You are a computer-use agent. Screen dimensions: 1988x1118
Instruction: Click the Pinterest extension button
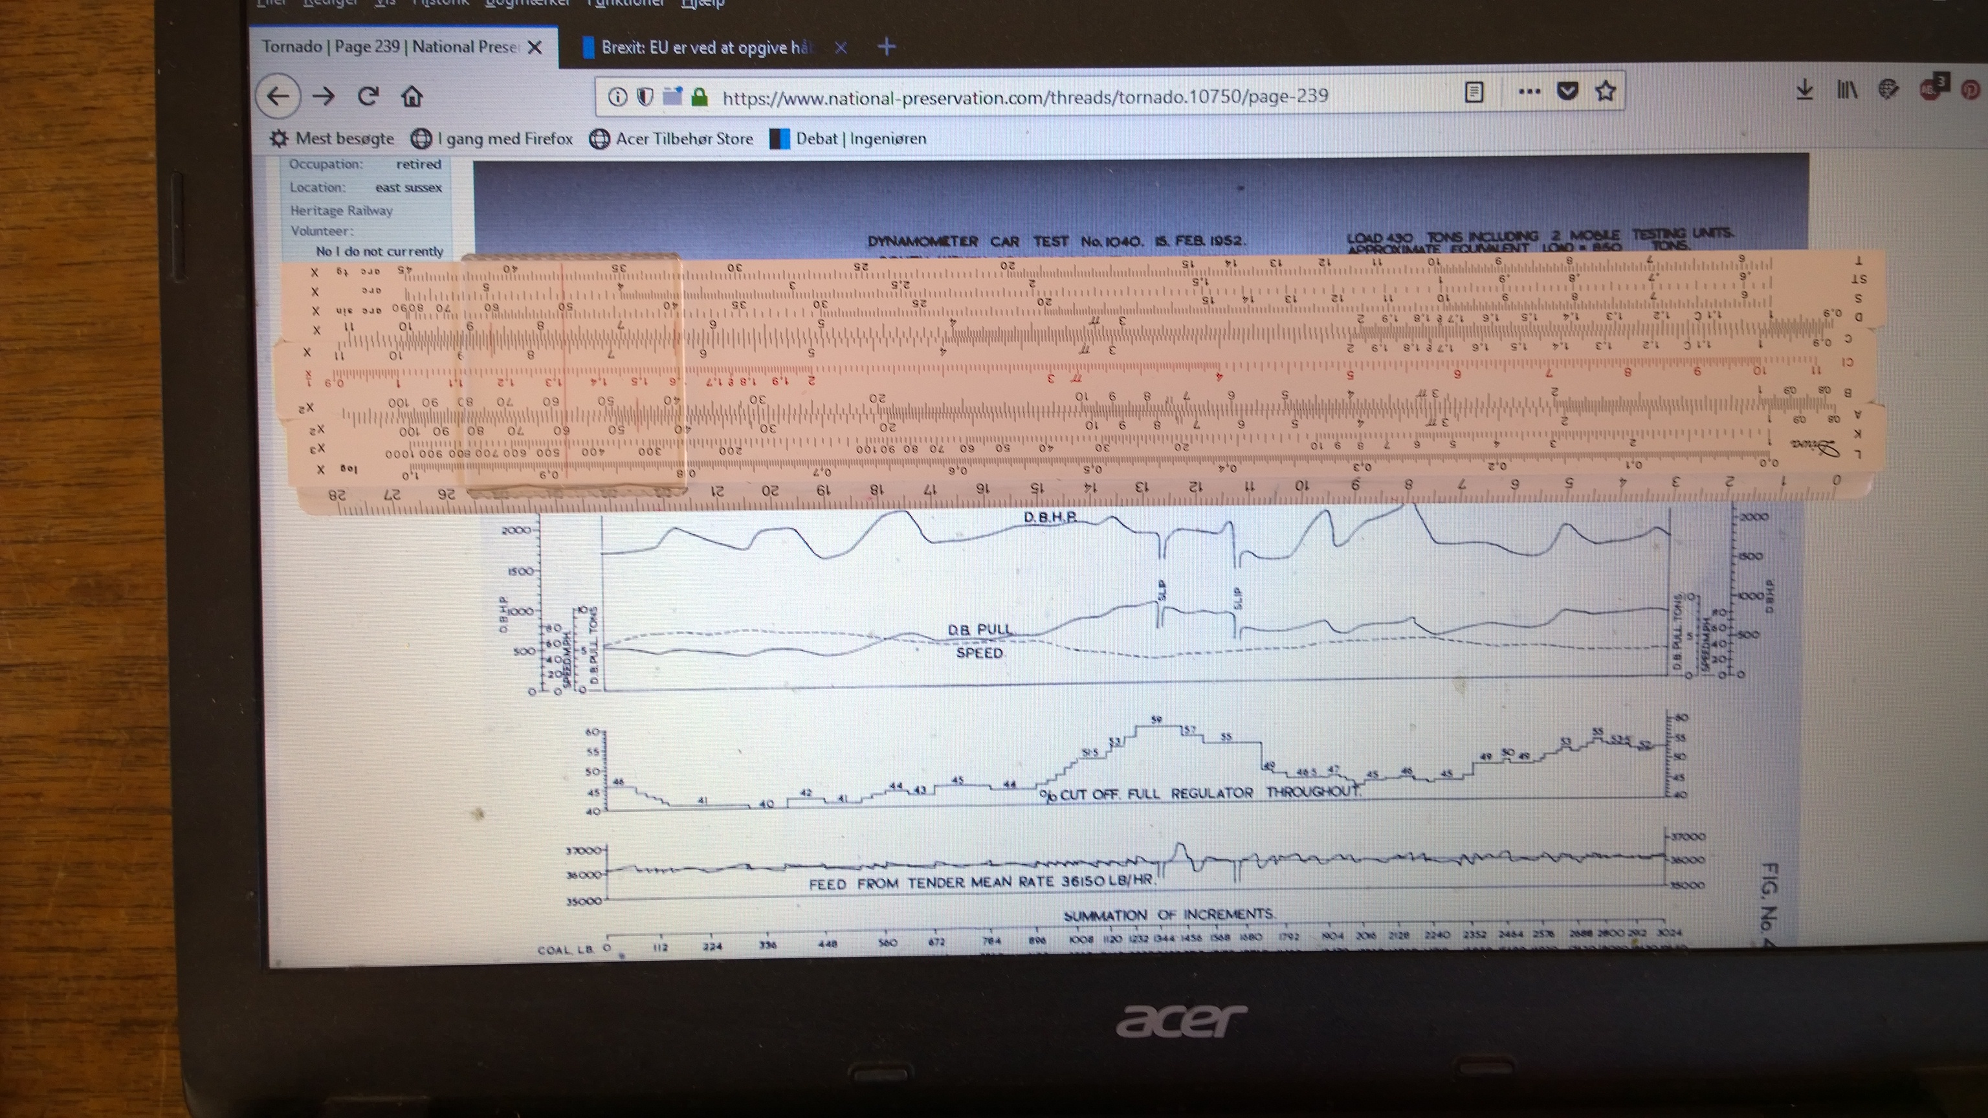point(1971,89)
